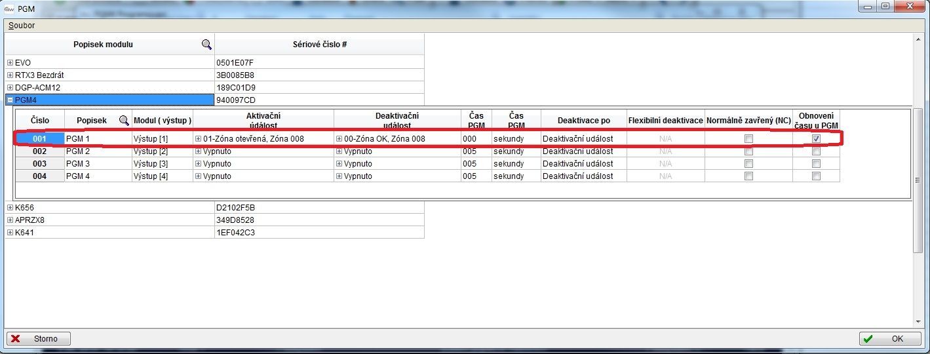Expand the K656 module row
The height and width of the screenshot is (354, 930).
(x=10, y=208)
